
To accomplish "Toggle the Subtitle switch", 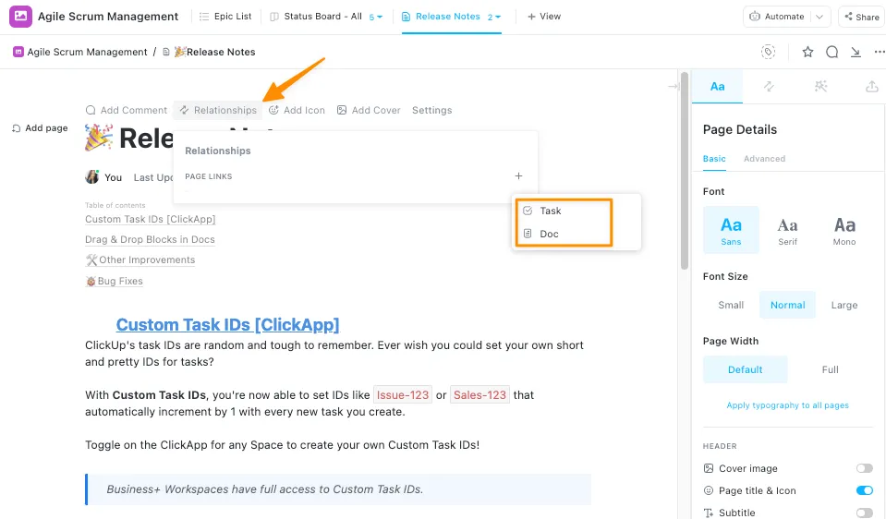I will (864, 513).
